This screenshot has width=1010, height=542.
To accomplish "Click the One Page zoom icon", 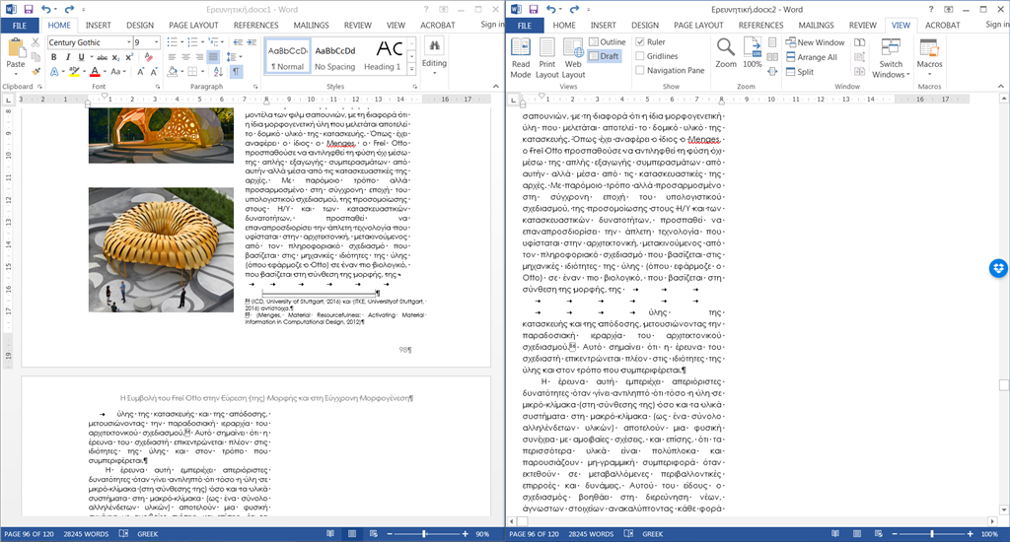I will (772, 42).
